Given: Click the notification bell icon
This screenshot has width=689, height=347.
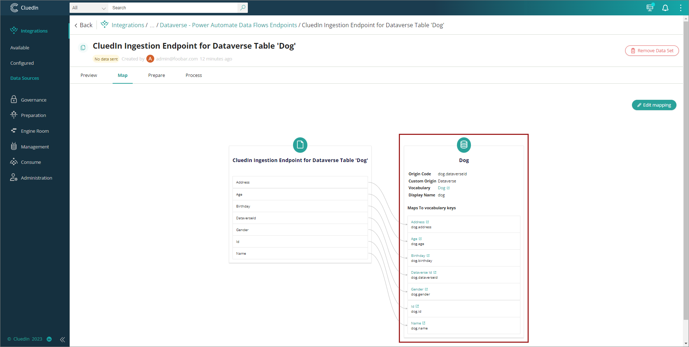Looking at the screenshot, I should click(x=665, y=8).
